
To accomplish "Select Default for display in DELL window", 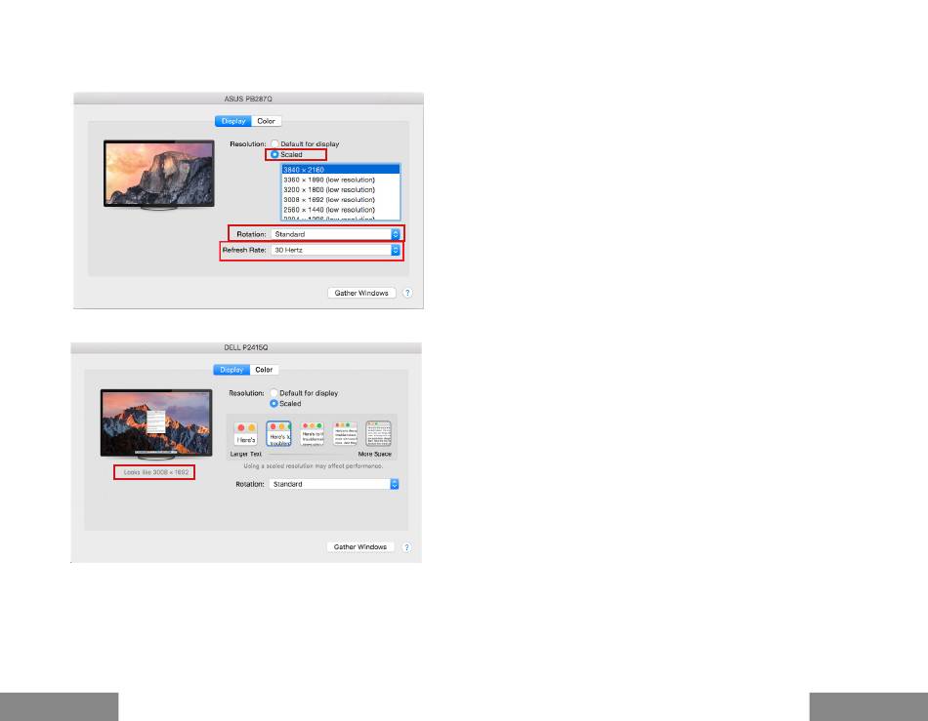I will (x=274, y=393).
